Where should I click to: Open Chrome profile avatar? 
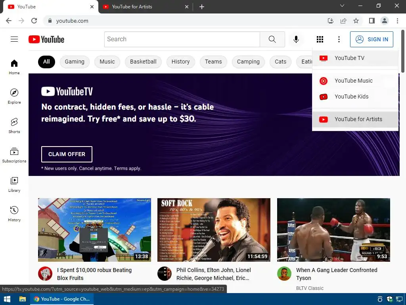[385, 21]
